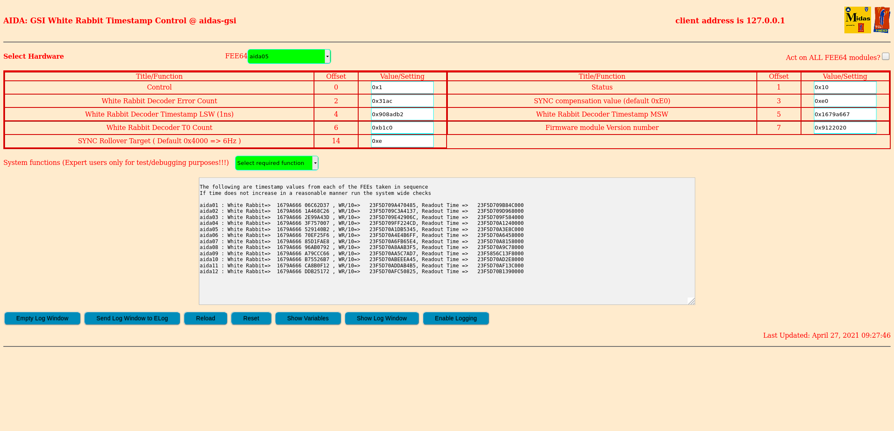Click the 'SYNC Rollover Target' row label

(159, 141)
